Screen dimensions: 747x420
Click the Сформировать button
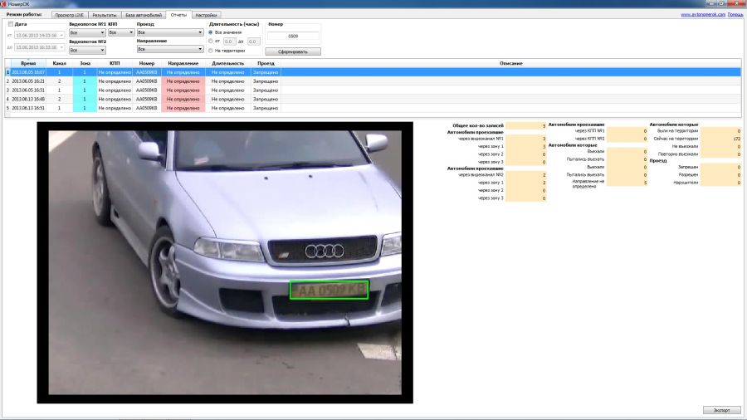click(293, 51)
